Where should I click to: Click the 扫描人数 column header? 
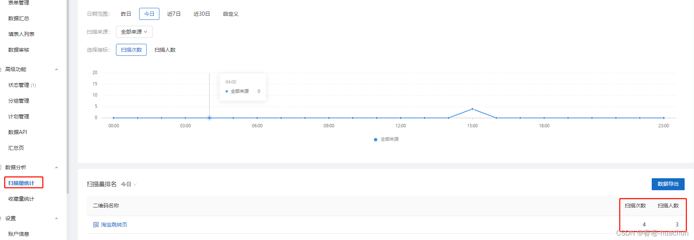(x=668, y=206)
